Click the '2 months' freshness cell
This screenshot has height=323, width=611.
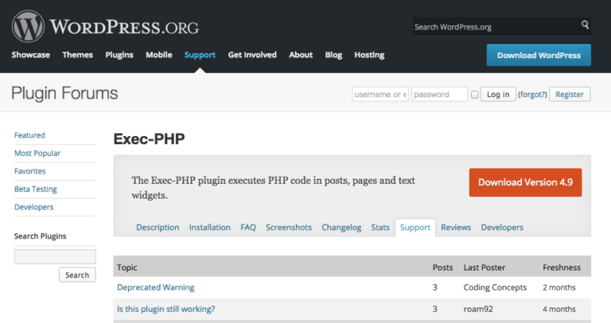click(559, 287)
